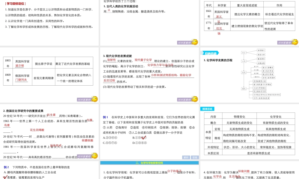Screen dimensions: 299x179
Task: Click the 二、化学科学的探索空间 blue header bar
Action: coord(149,163)
